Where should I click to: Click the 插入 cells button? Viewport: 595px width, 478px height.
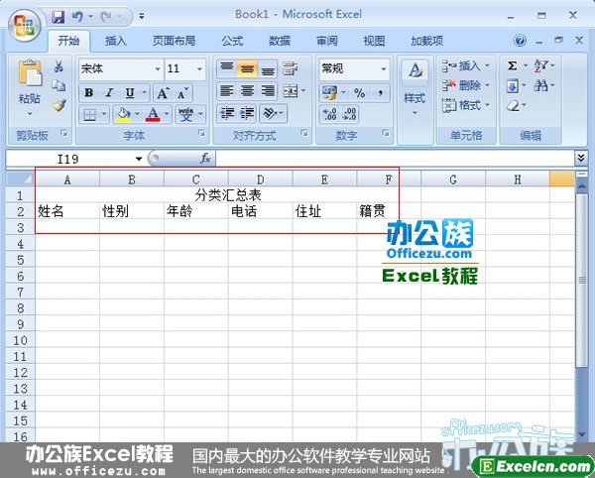[466, 66]
